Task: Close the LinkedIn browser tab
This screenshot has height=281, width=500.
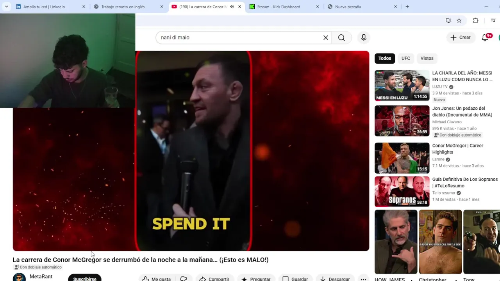Action: click(x=84, y=7)
